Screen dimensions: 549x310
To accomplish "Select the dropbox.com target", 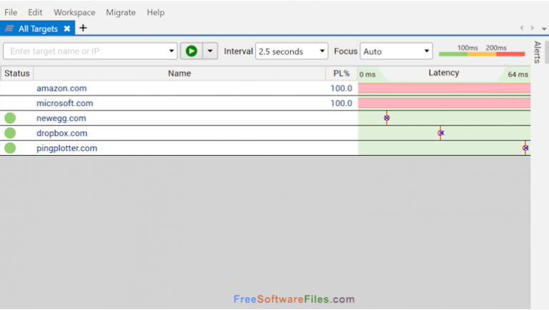I will click(62, 134).
